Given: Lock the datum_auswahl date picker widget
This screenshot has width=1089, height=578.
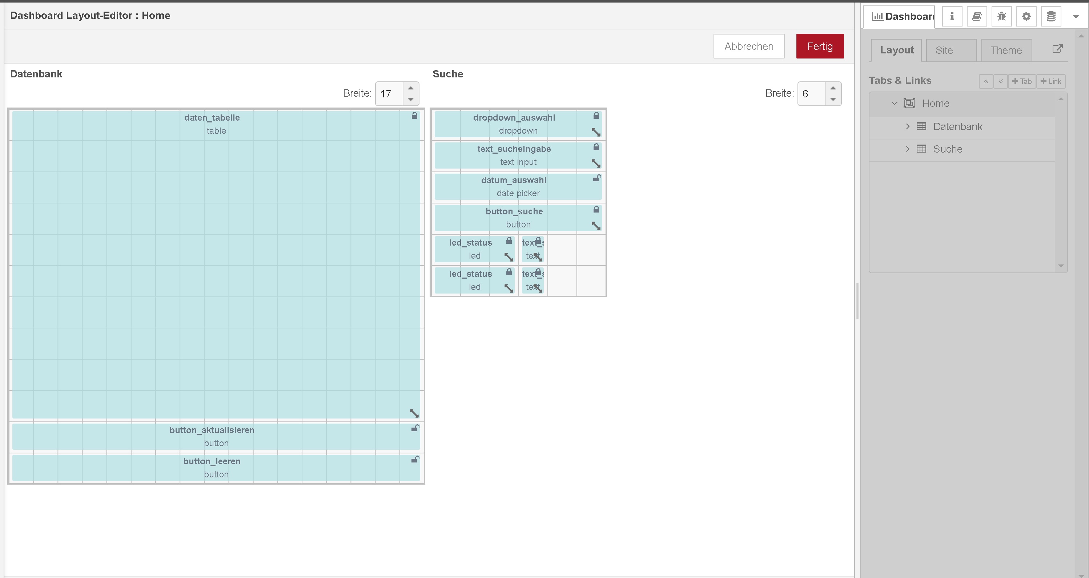Looking at the screenshot, I should [596, 178].
